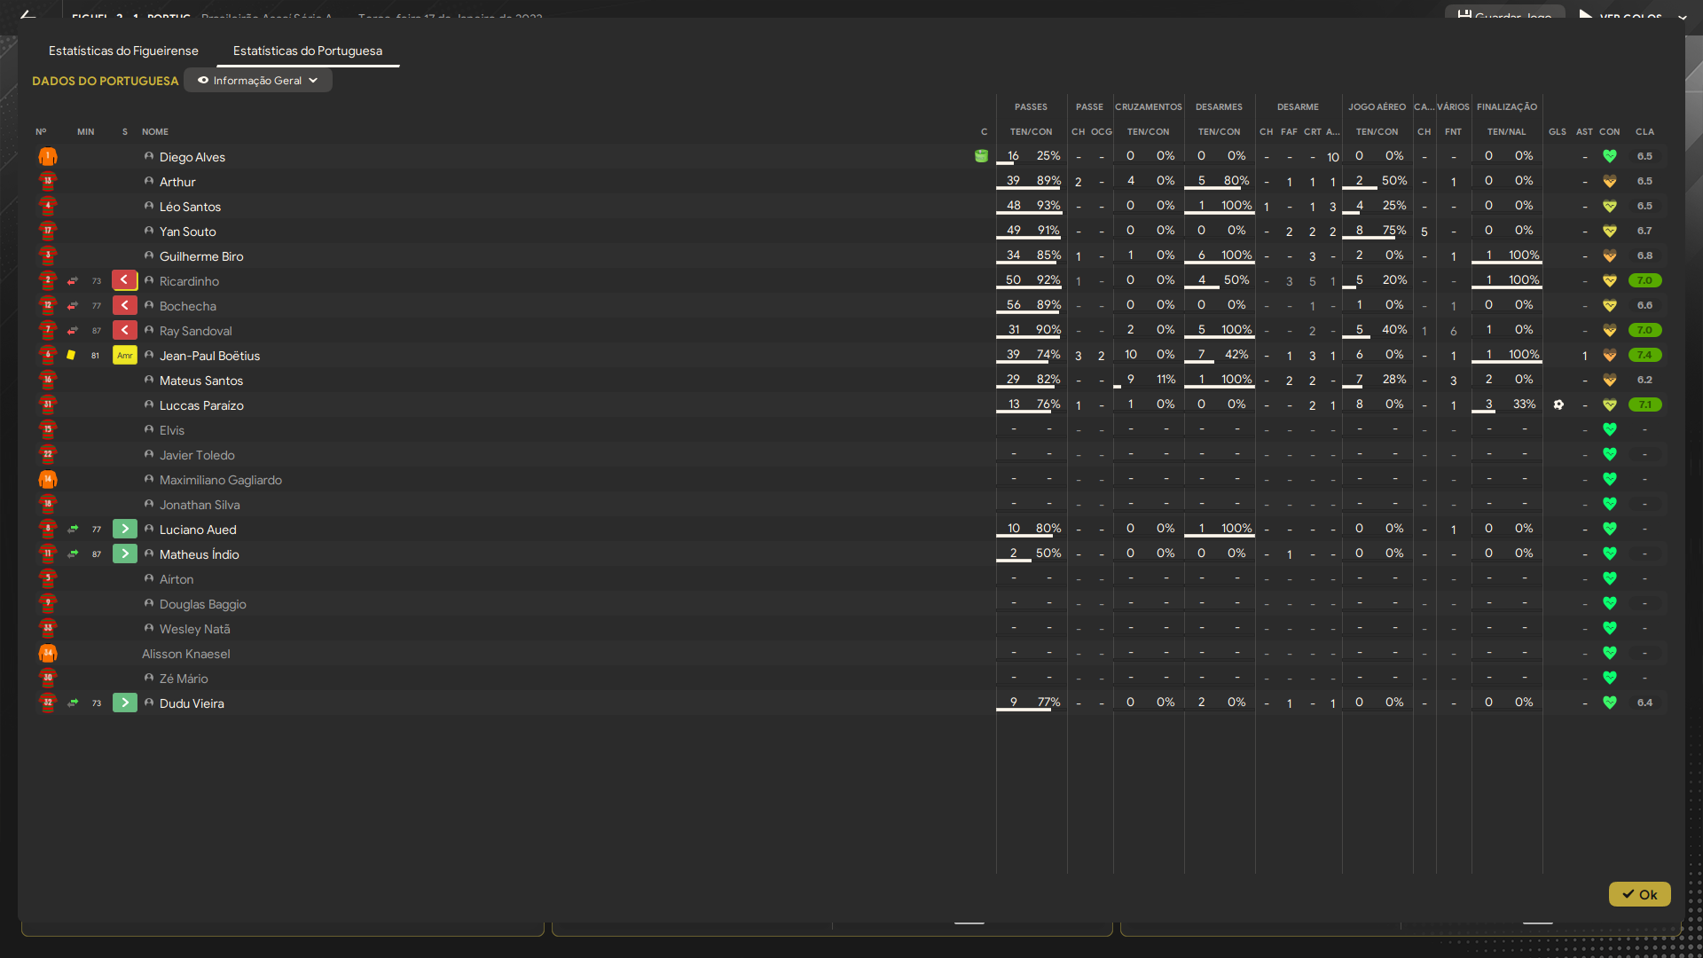Click Léo Santos 93% pass percentage
Screen dimensions: 1703x958
(x=1048, y=205)
